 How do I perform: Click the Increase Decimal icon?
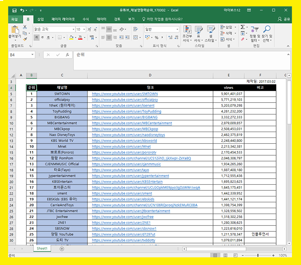point(170,37)
